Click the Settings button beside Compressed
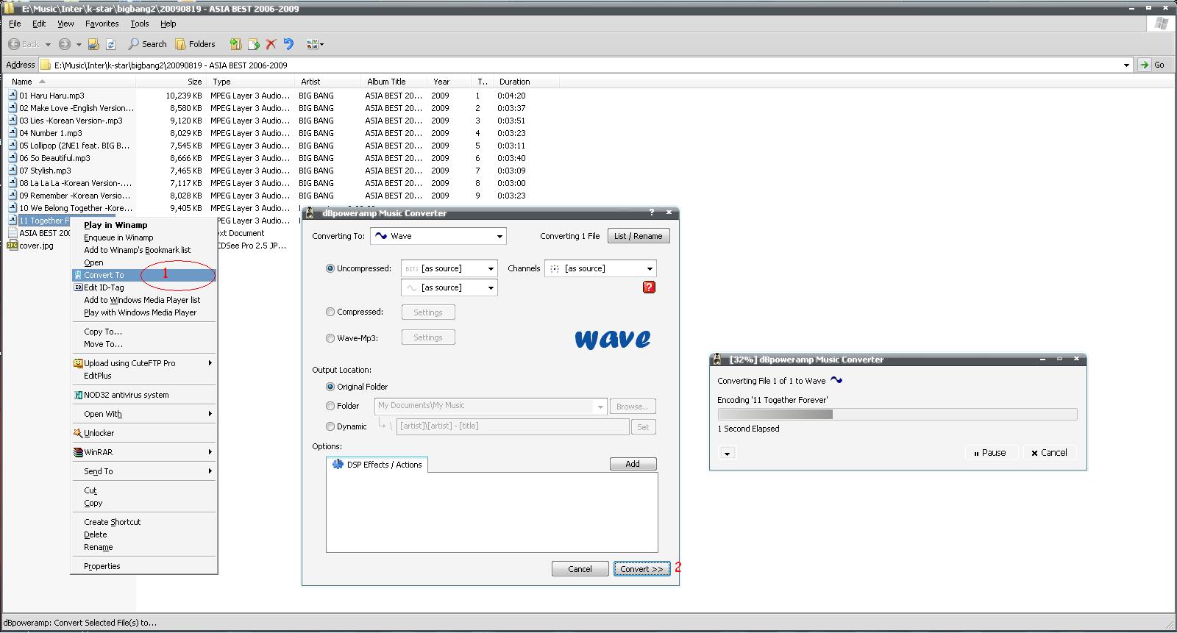Screen dimensions: 1177x633 [428, 312]
